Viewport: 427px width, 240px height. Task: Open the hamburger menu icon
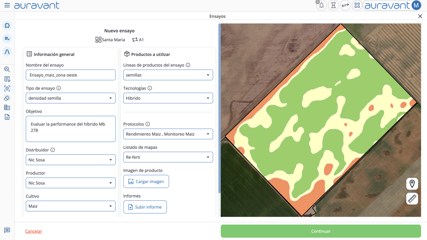point(7,5)
